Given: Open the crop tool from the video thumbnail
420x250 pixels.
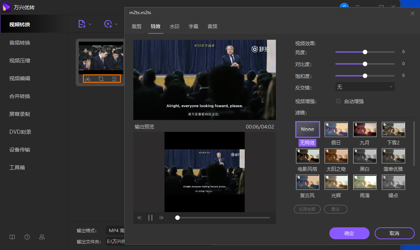Looking at the screenshot, I should (101, 79).
